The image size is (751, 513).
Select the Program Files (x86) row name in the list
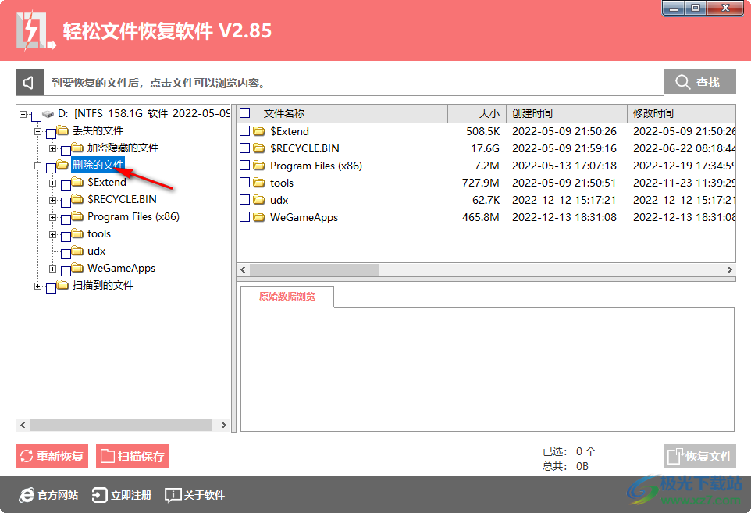(x=316, y=166)
